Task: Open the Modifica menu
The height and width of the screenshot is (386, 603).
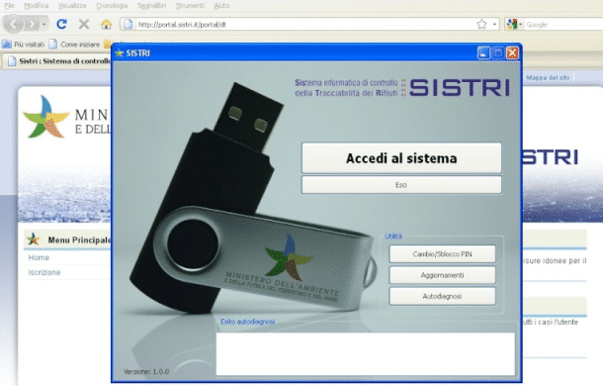Action: [37, 5]
